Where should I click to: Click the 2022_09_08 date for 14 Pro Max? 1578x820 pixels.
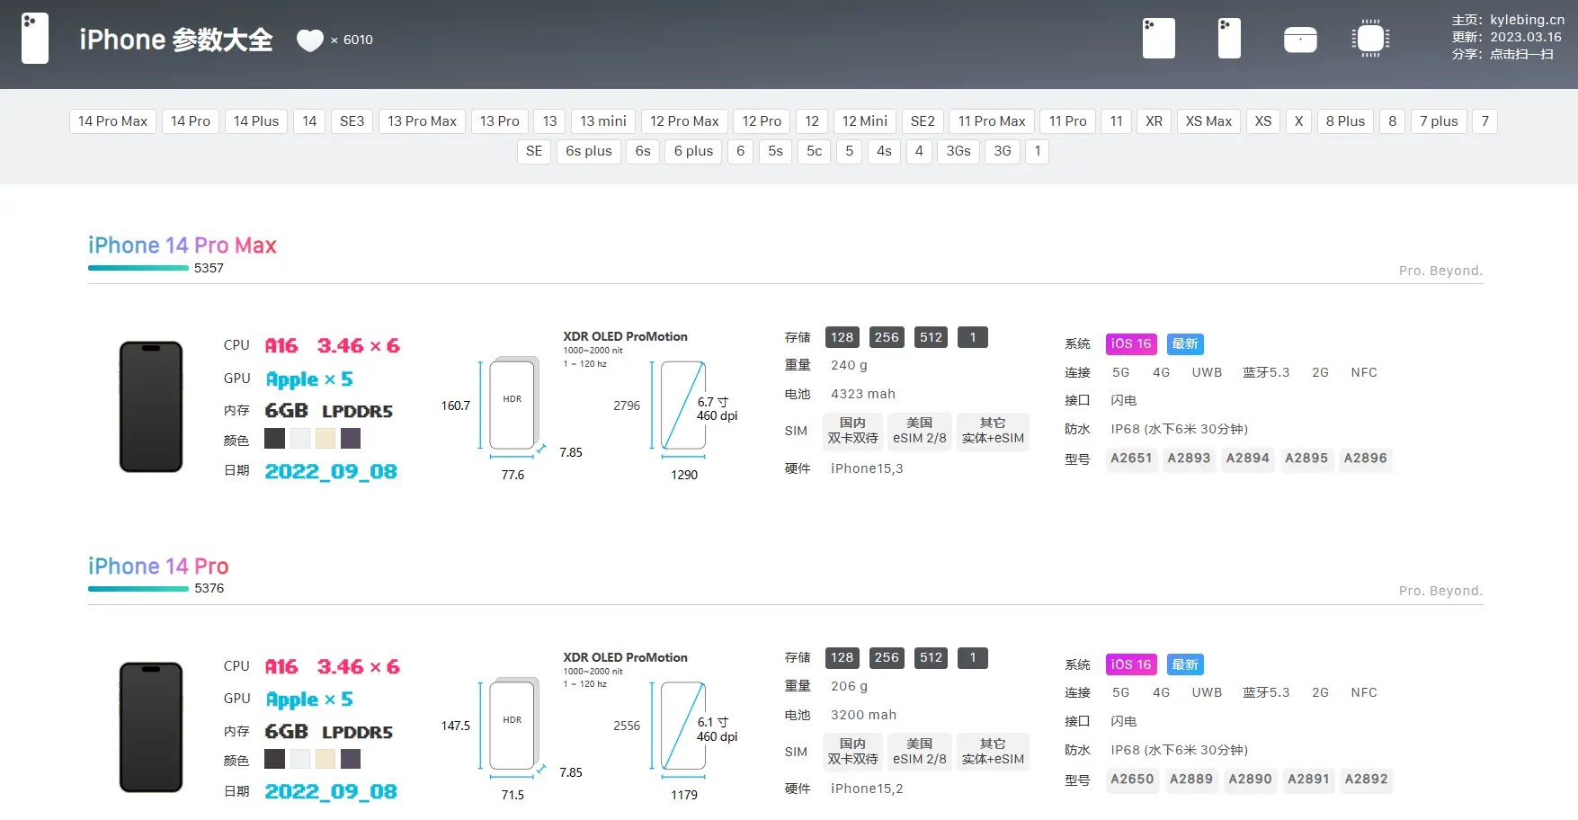click(x=331, y=471)
